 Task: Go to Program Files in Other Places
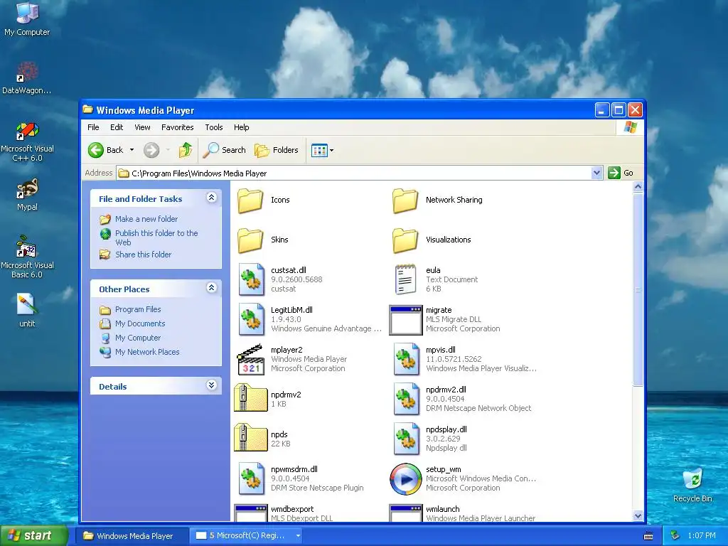[x=138, y=310]
